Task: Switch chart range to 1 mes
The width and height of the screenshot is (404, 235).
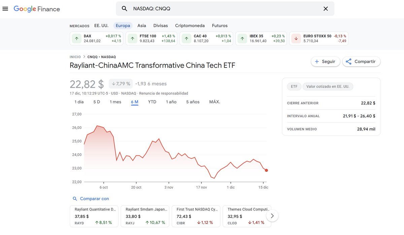Action: tap(115, 102)
